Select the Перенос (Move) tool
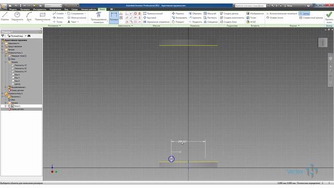Screen dimensions: 334x188 [178, 14]
